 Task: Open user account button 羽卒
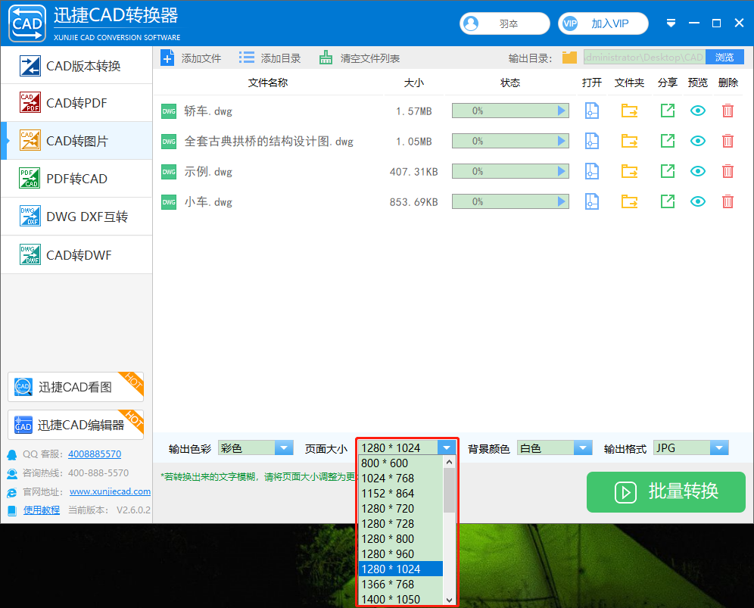504,23
